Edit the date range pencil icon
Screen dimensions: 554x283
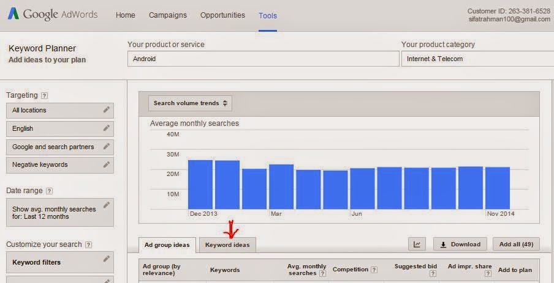pyautogui.click(x=107, y=205)
